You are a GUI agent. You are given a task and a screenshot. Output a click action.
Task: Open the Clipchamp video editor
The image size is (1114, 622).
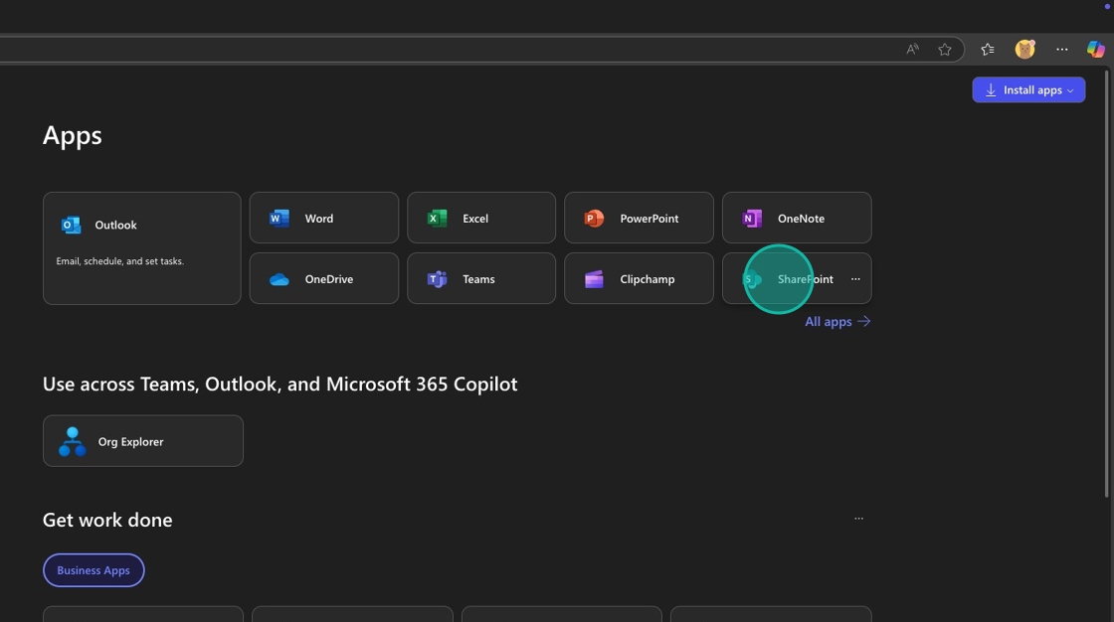pyautogui.click(x=638, y=278)
